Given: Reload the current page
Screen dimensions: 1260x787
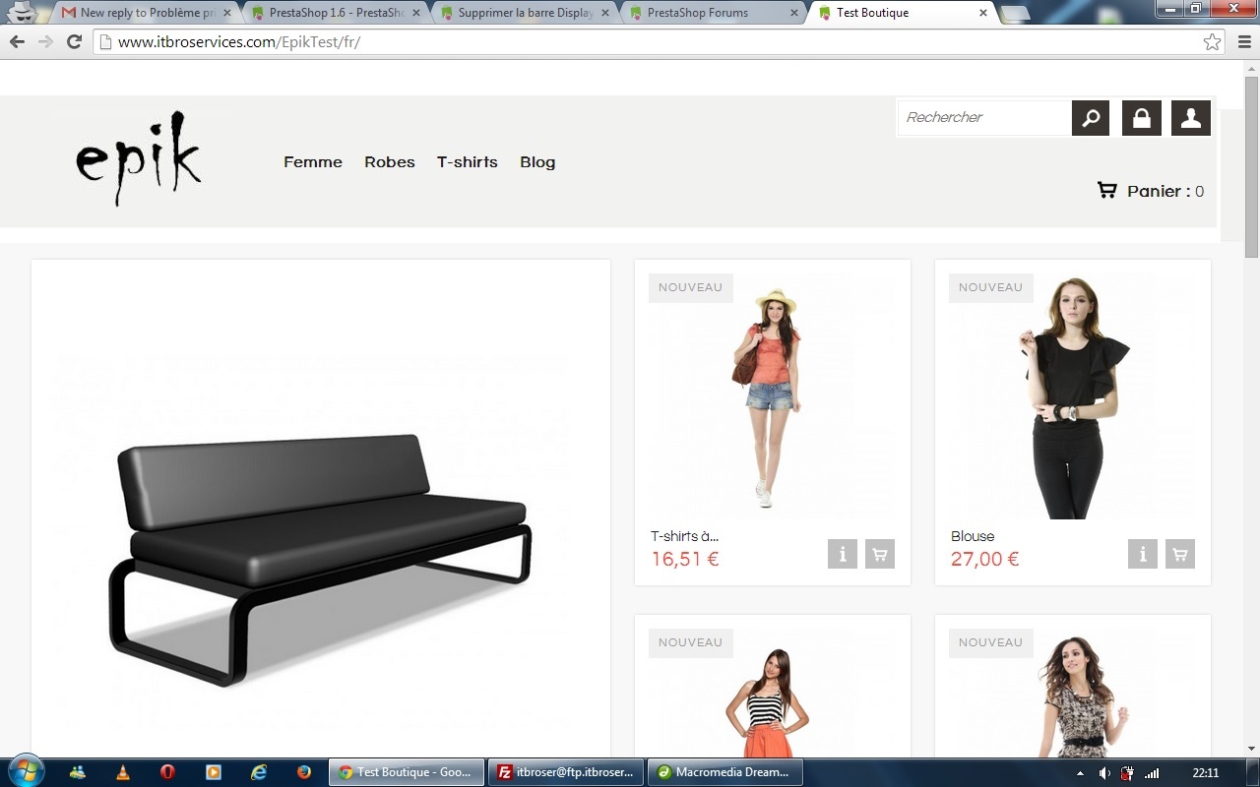Looking at the screenshot, I should point(74,42).
